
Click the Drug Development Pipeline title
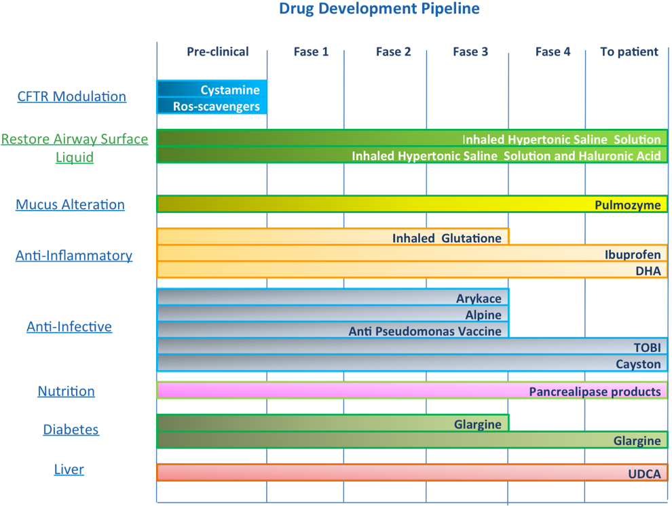[379, 9]
